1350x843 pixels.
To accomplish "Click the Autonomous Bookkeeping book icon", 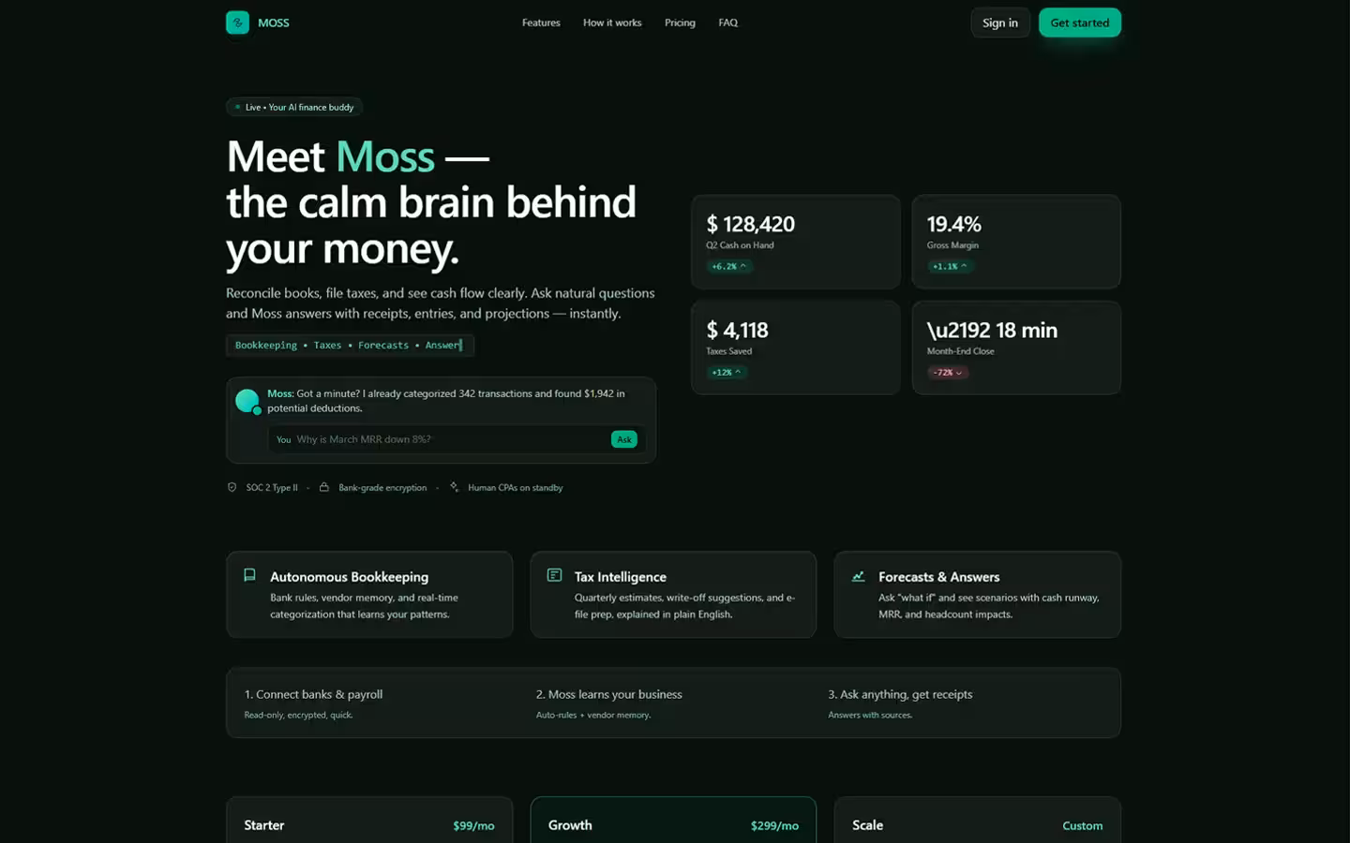I will [249, 575].
